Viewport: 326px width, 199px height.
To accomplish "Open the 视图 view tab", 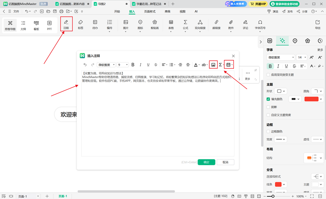I will (182, 11).
